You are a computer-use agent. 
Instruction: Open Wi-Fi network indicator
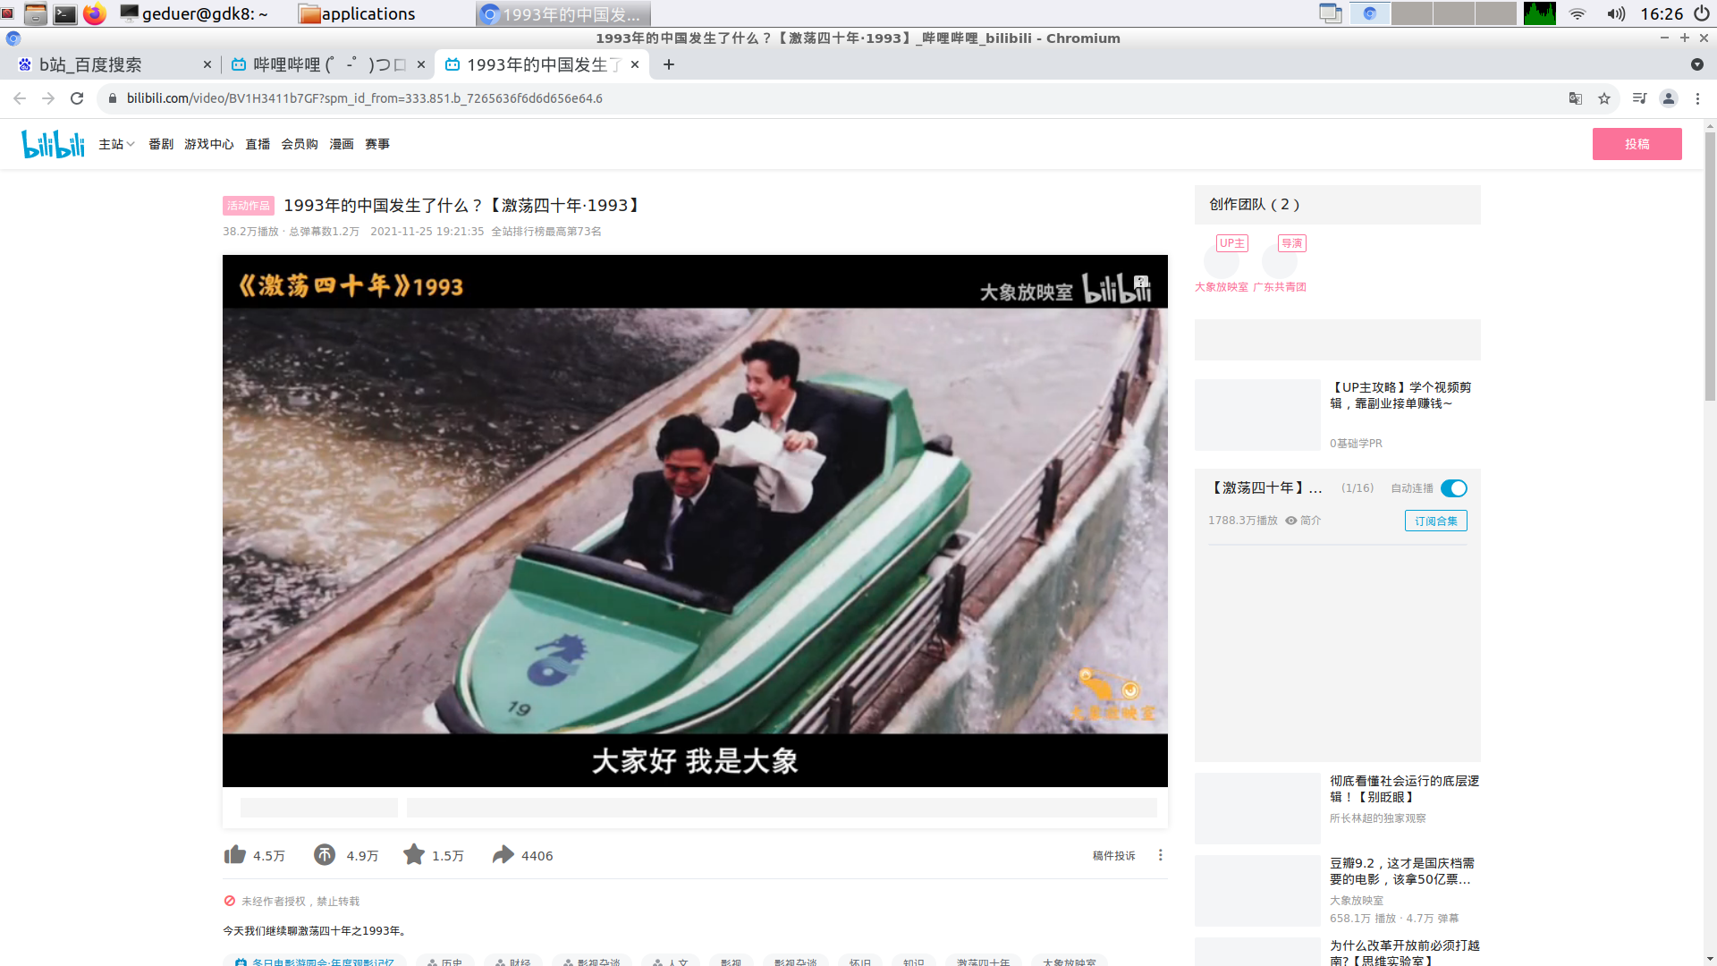coord(1577,13)
